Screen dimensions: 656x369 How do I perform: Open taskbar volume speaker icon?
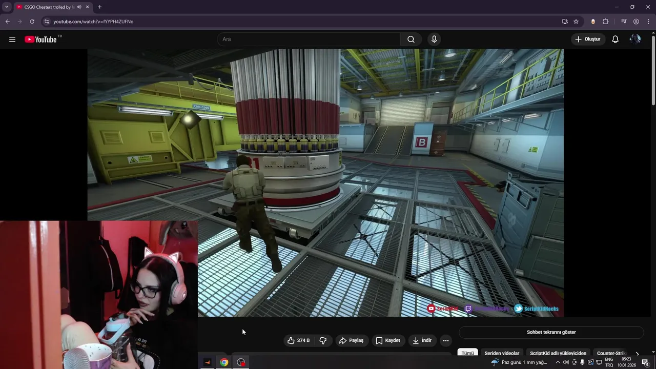click(x=566, y=362)
